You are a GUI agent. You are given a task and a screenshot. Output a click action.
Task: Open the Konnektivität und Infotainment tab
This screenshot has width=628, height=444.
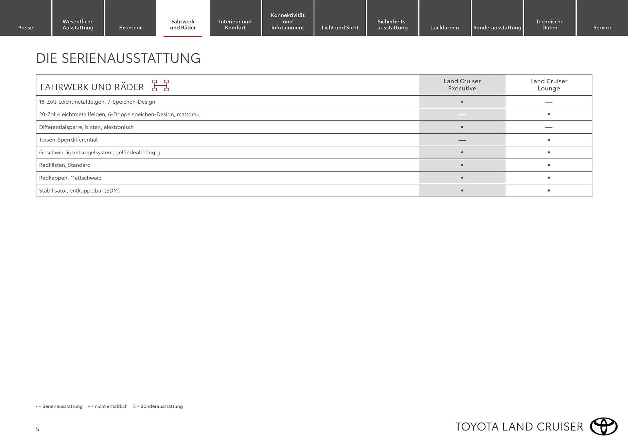point(288,21)
